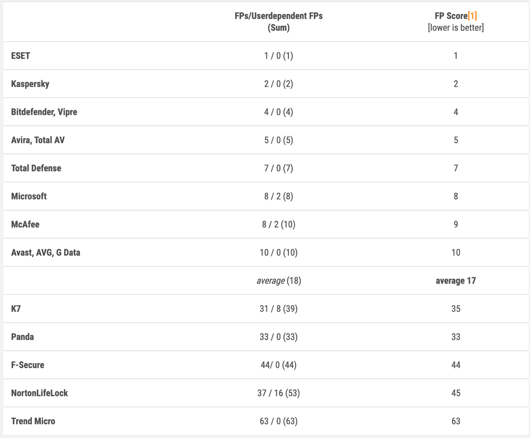Screen dimensions: 530x438
Task: Click the Panda vendor name
Action: [x=23, y=337]
